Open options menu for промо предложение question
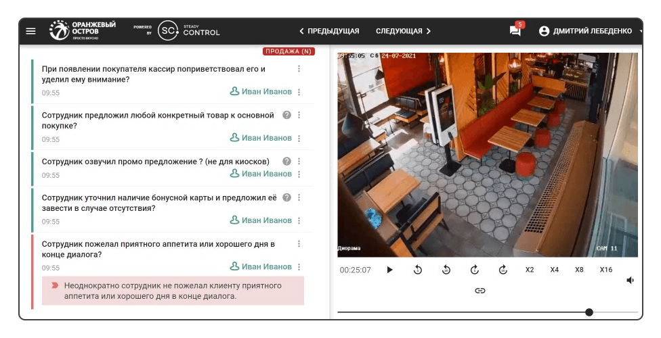 coord(299,161)
